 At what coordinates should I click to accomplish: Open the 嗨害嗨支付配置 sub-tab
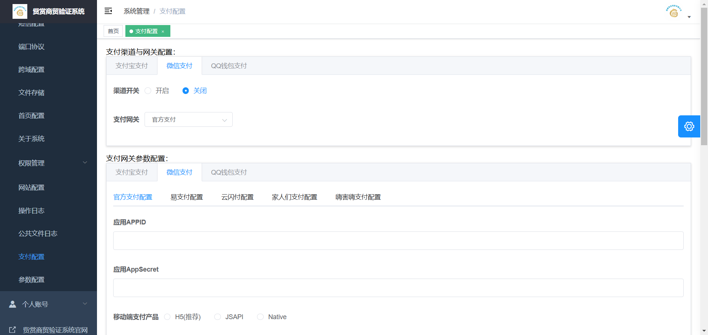click(358, 197)
